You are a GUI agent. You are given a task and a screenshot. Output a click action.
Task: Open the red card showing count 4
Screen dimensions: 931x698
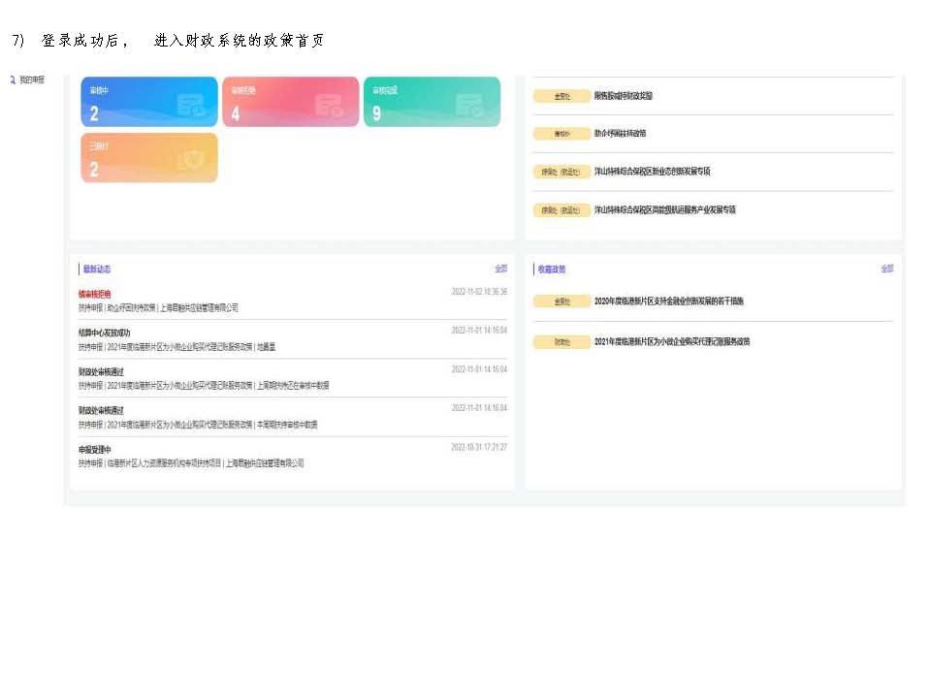(x=289, y=103)
